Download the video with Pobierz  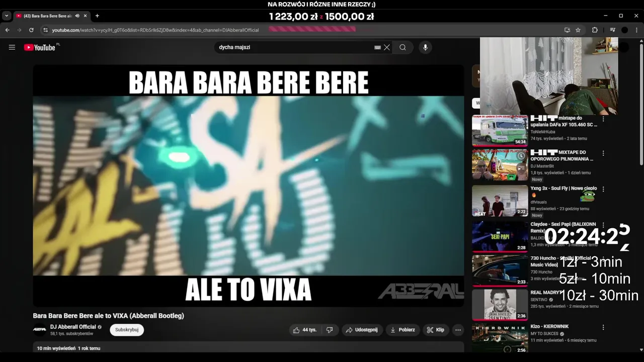[x=403, y=330]
